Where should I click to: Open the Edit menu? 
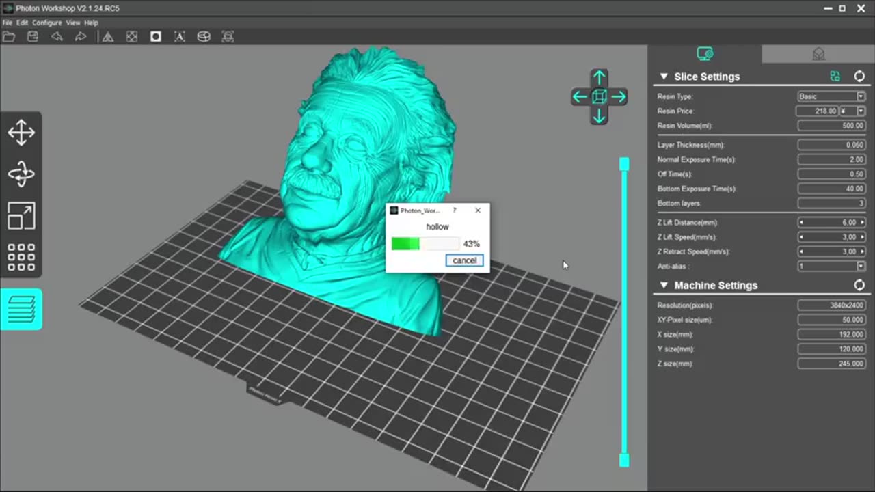23,23
